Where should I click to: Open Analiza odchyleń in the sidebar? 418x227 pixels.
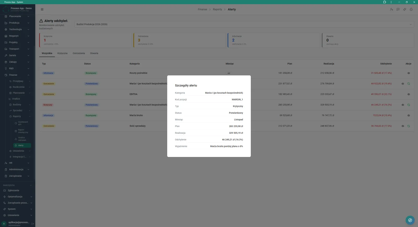(x=22, y=139)
